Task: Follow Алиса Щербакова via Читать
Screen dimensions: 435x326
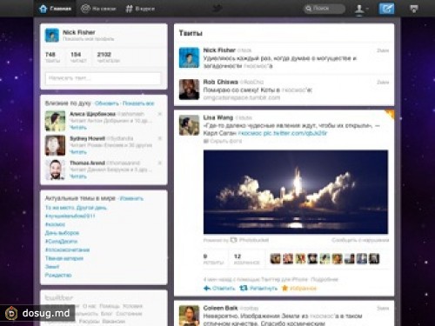Action: coord(78,128)
